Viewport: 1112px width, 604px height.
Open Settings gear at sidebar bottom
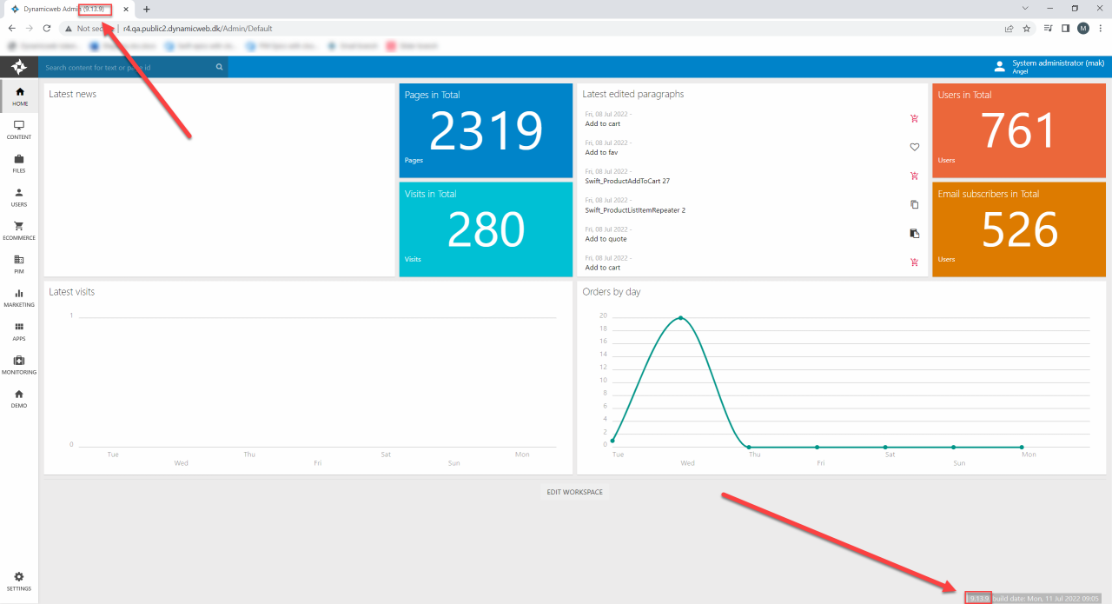click(19, 581)
